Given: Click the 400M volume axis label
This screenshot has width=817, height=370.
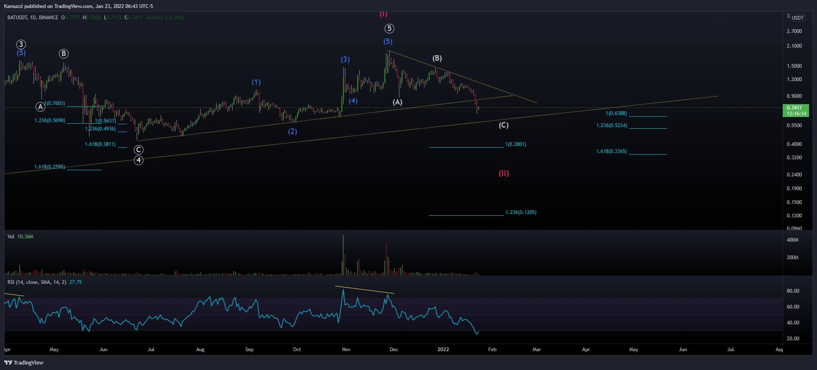Looking at the screenshot, I should [x=793, y=240].
